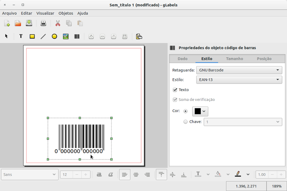Open the Retaguarda GNU Barcode dropdown
The height and width of the screenshot is (191, 287).
(239, 70)
